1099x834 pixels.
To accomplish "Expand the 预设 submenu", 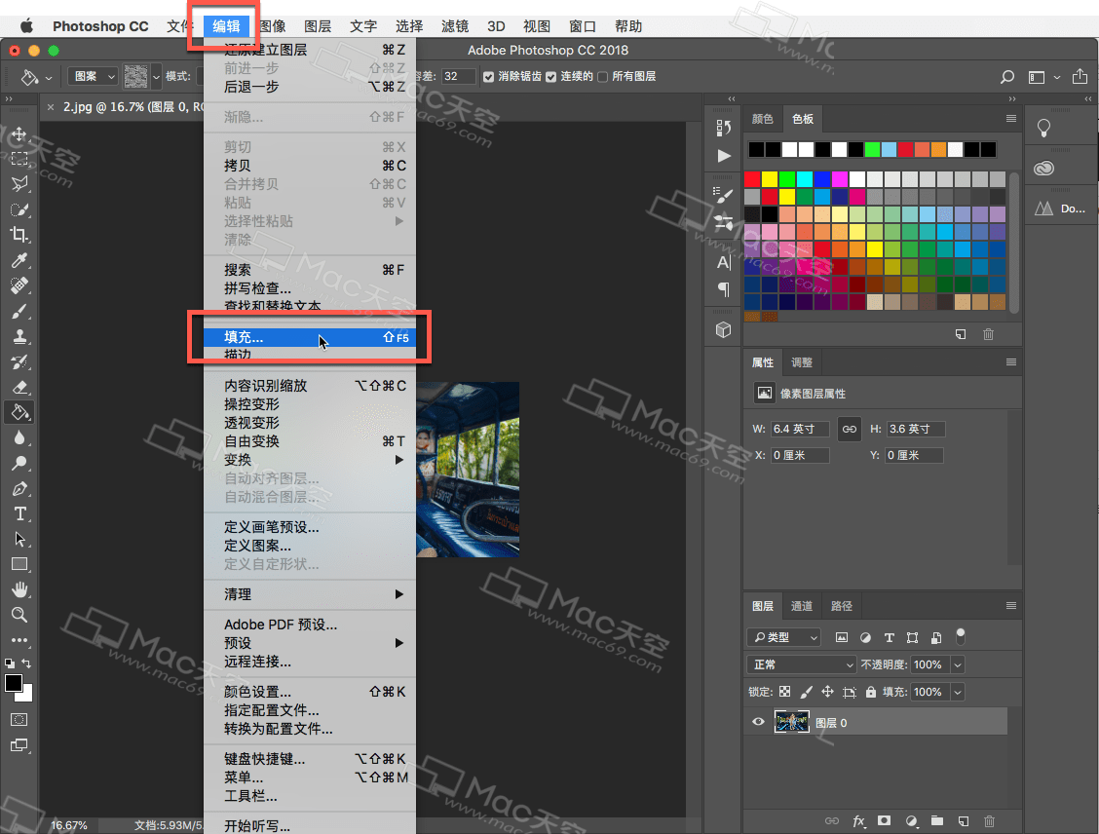I will coord(310,643).
